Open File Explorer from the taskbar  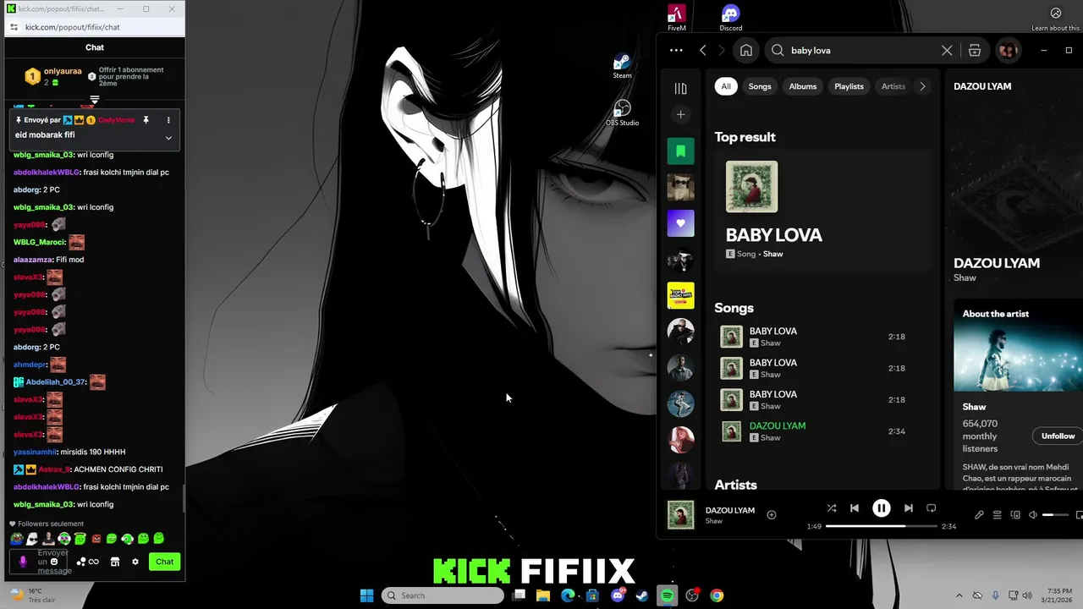(x=543, y=595)
